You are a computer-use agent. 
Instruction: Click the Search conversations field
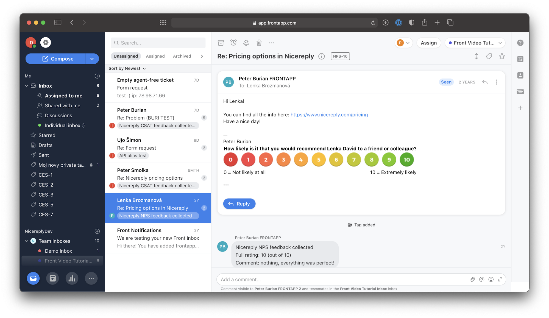pyautogui.click(x=158, y=43)
